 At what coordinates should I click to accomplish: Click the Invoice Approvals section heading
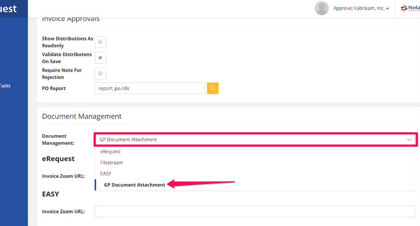70,19
